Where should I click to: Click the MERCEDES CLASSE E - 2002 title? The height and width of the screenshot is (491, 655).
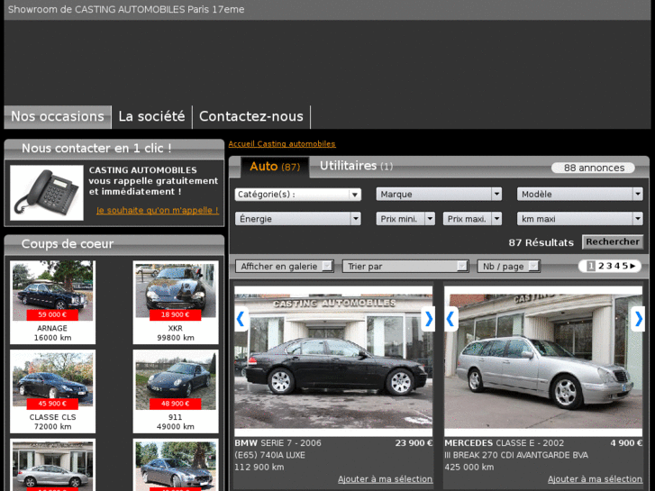pos(505,443)
